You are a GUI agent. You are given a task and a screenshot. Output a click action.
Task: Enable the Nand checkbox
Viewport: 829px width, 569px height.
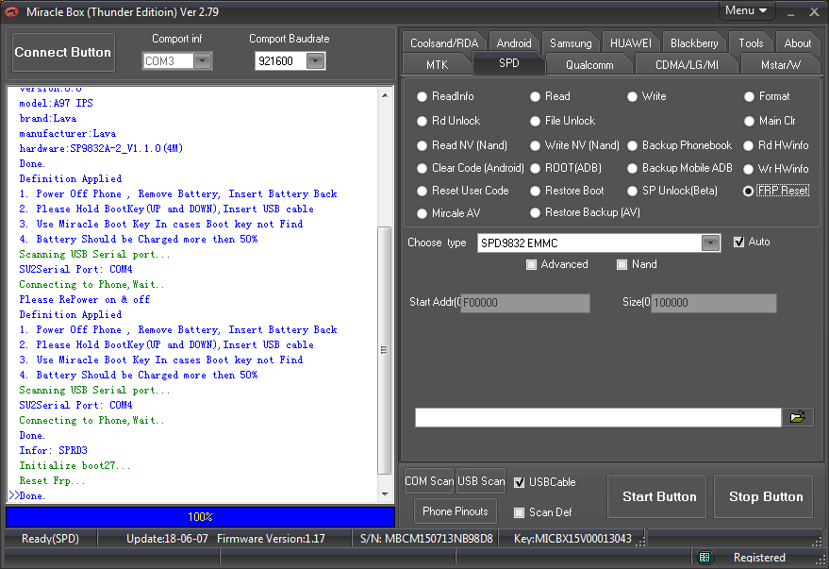(622, 264)
